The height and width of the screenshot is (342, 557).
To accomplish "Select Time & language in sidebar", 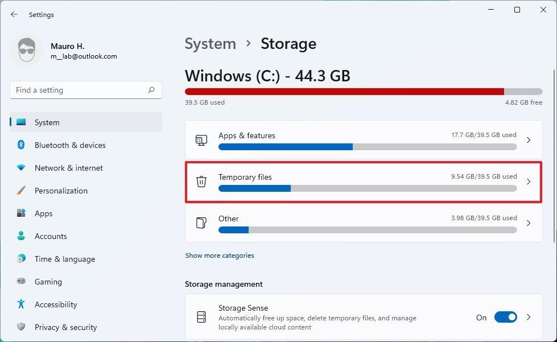I will [x=65, y=259].
